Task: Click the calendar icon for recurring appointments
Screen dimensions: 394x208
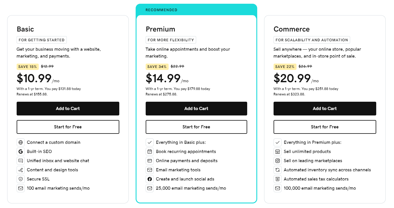Action: (x=149, y=152)
